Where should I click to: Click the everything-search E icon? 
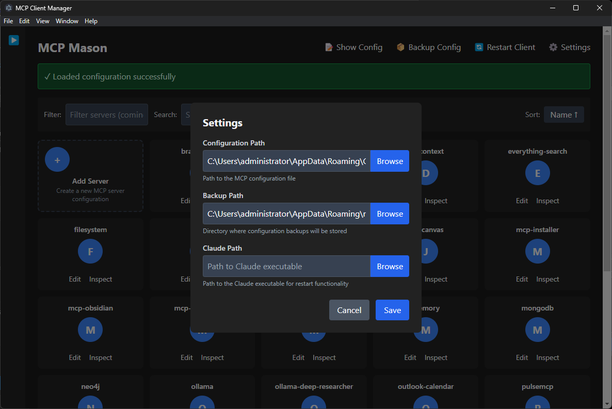[x=537, y=173]
